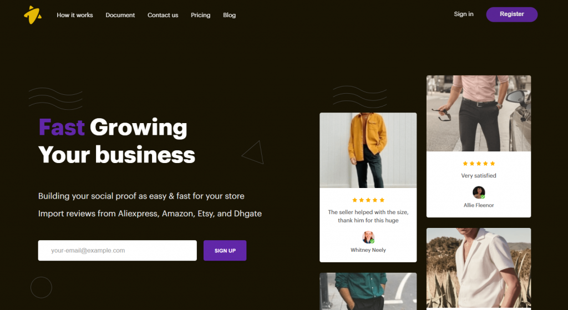Open the How it works page
The height and width of the screenshot is (310, 568).
pos(75,15)
